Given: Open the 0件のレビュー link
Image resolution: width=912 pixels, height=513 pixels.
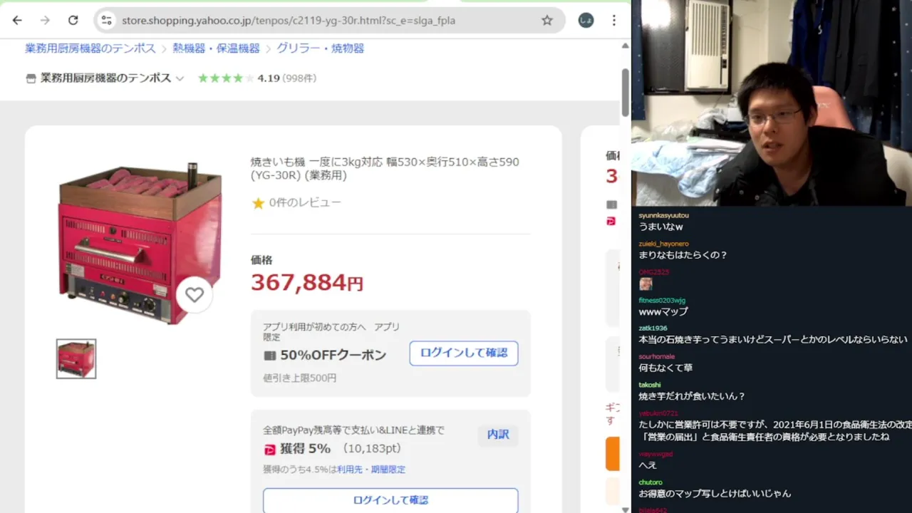Looking at the screenshot, I should click(x=305, y=203).
